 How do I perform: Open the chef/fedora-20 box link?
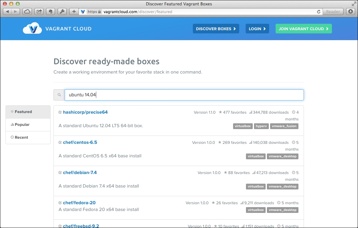79,203
